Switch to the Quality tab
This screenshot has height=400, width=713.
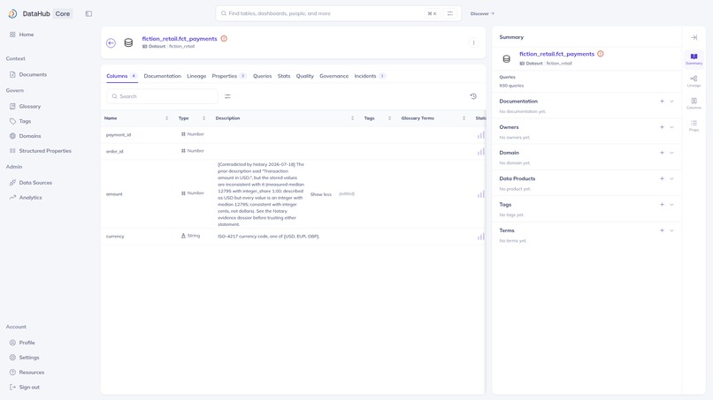coord(304,76)
